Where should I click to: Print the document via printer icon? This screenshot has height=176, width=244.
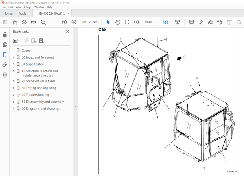click(33, 22)
